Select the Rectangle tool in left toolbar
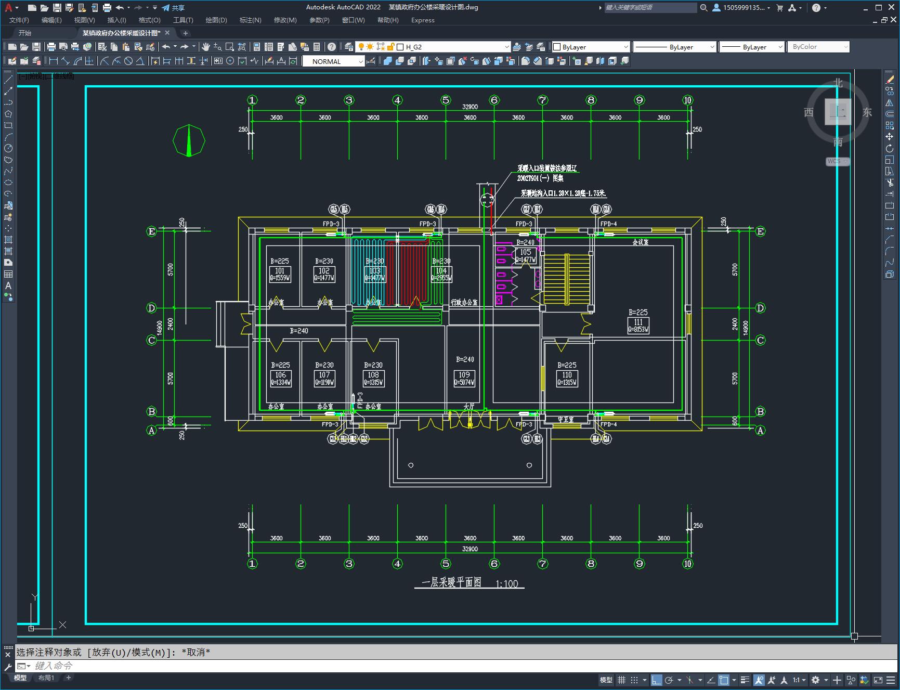 point(8,125)
